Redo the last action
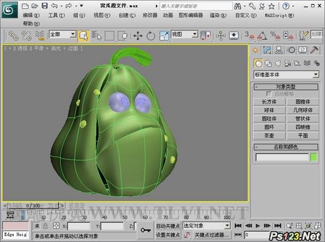The image size is (325, 242). (x=69, y=6)
